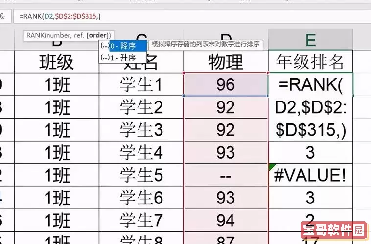Click the '学生6' name cell

pos(141,198)
